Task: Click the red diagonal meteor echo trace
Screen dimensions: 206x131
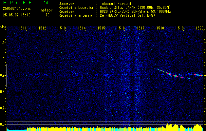Action: coord(171,74)
